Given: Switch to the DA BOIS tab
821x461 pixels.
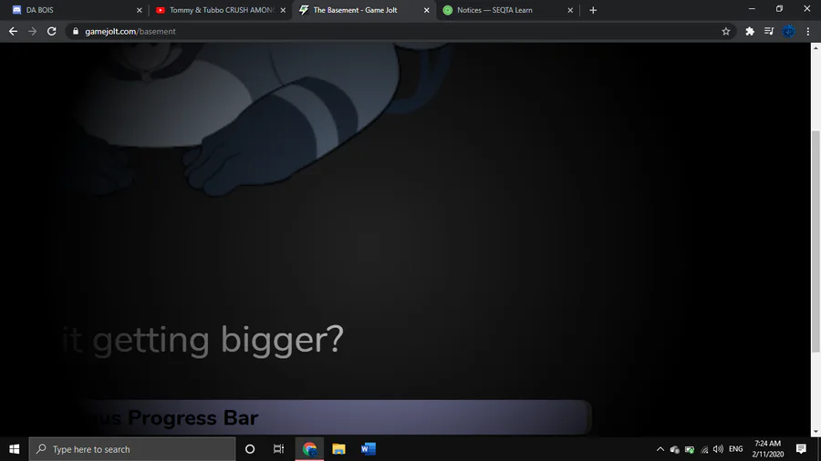Looking at the screenshot, I should pos(76,10).
